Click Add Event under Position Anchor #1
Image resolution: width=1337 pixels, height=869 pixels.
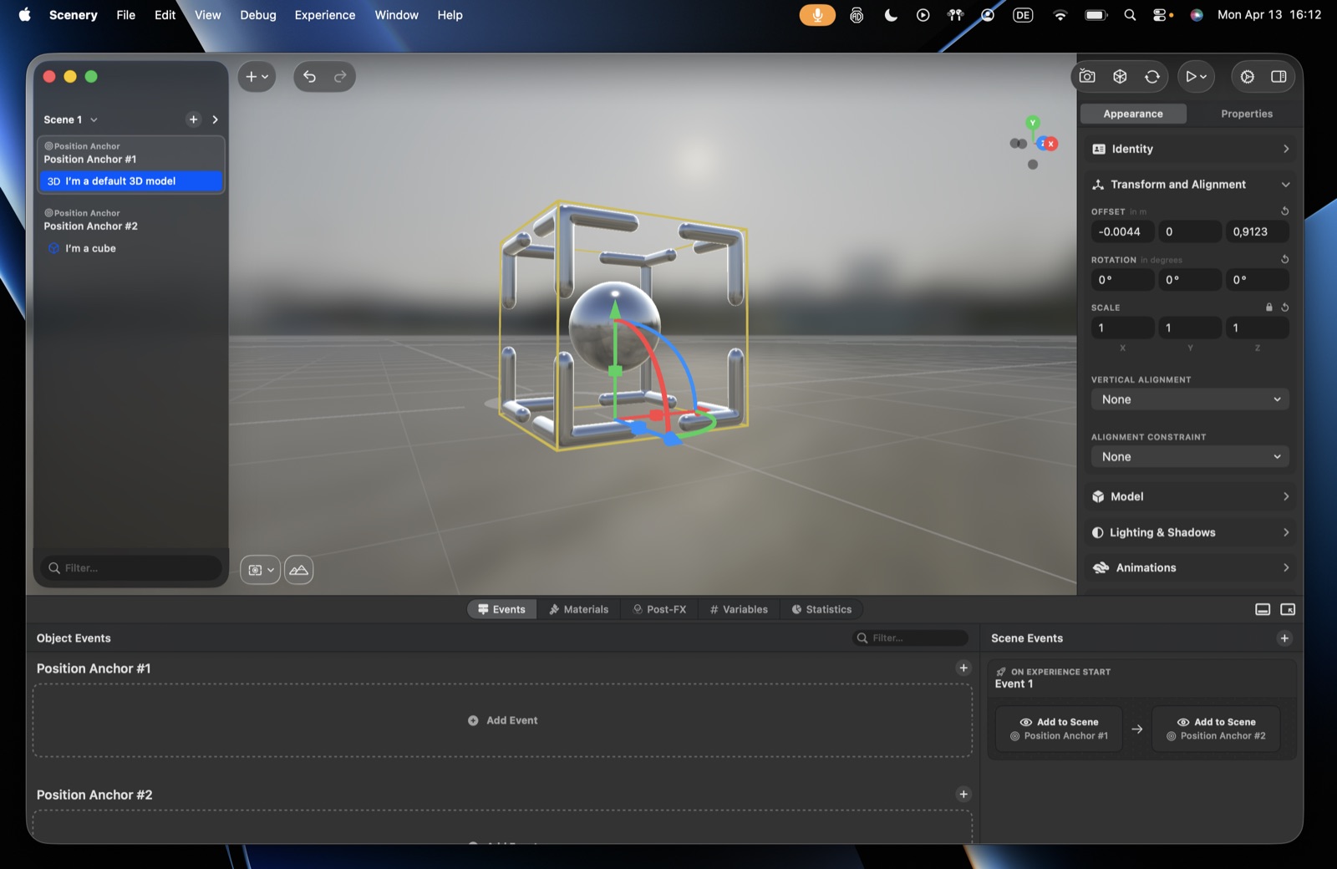point(502,720)
